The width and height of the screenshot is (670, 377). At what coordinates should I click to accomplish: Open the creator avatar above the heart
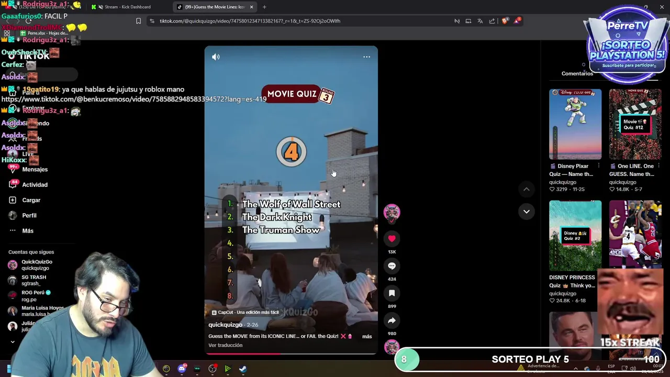coord(392,212)
